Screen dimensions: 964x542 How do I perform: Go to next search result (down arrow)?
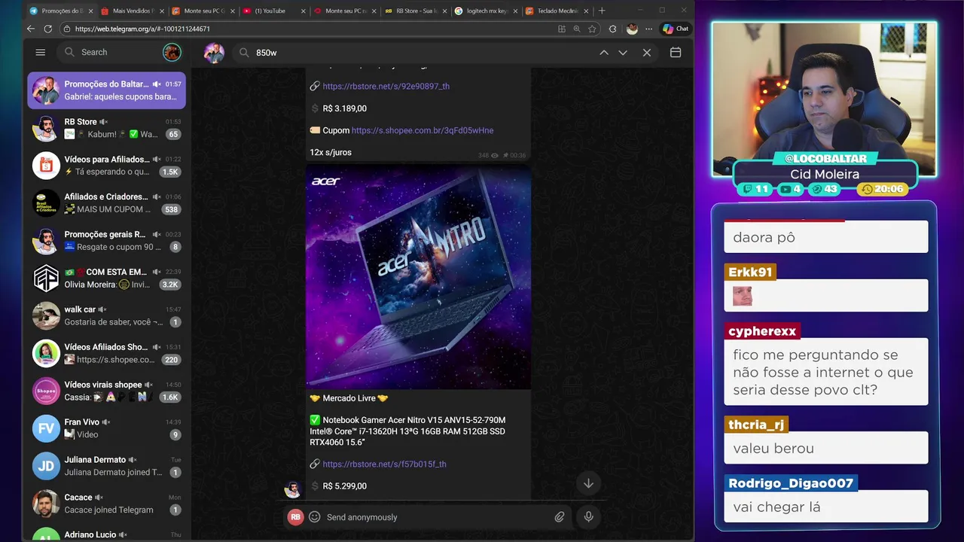623,53
